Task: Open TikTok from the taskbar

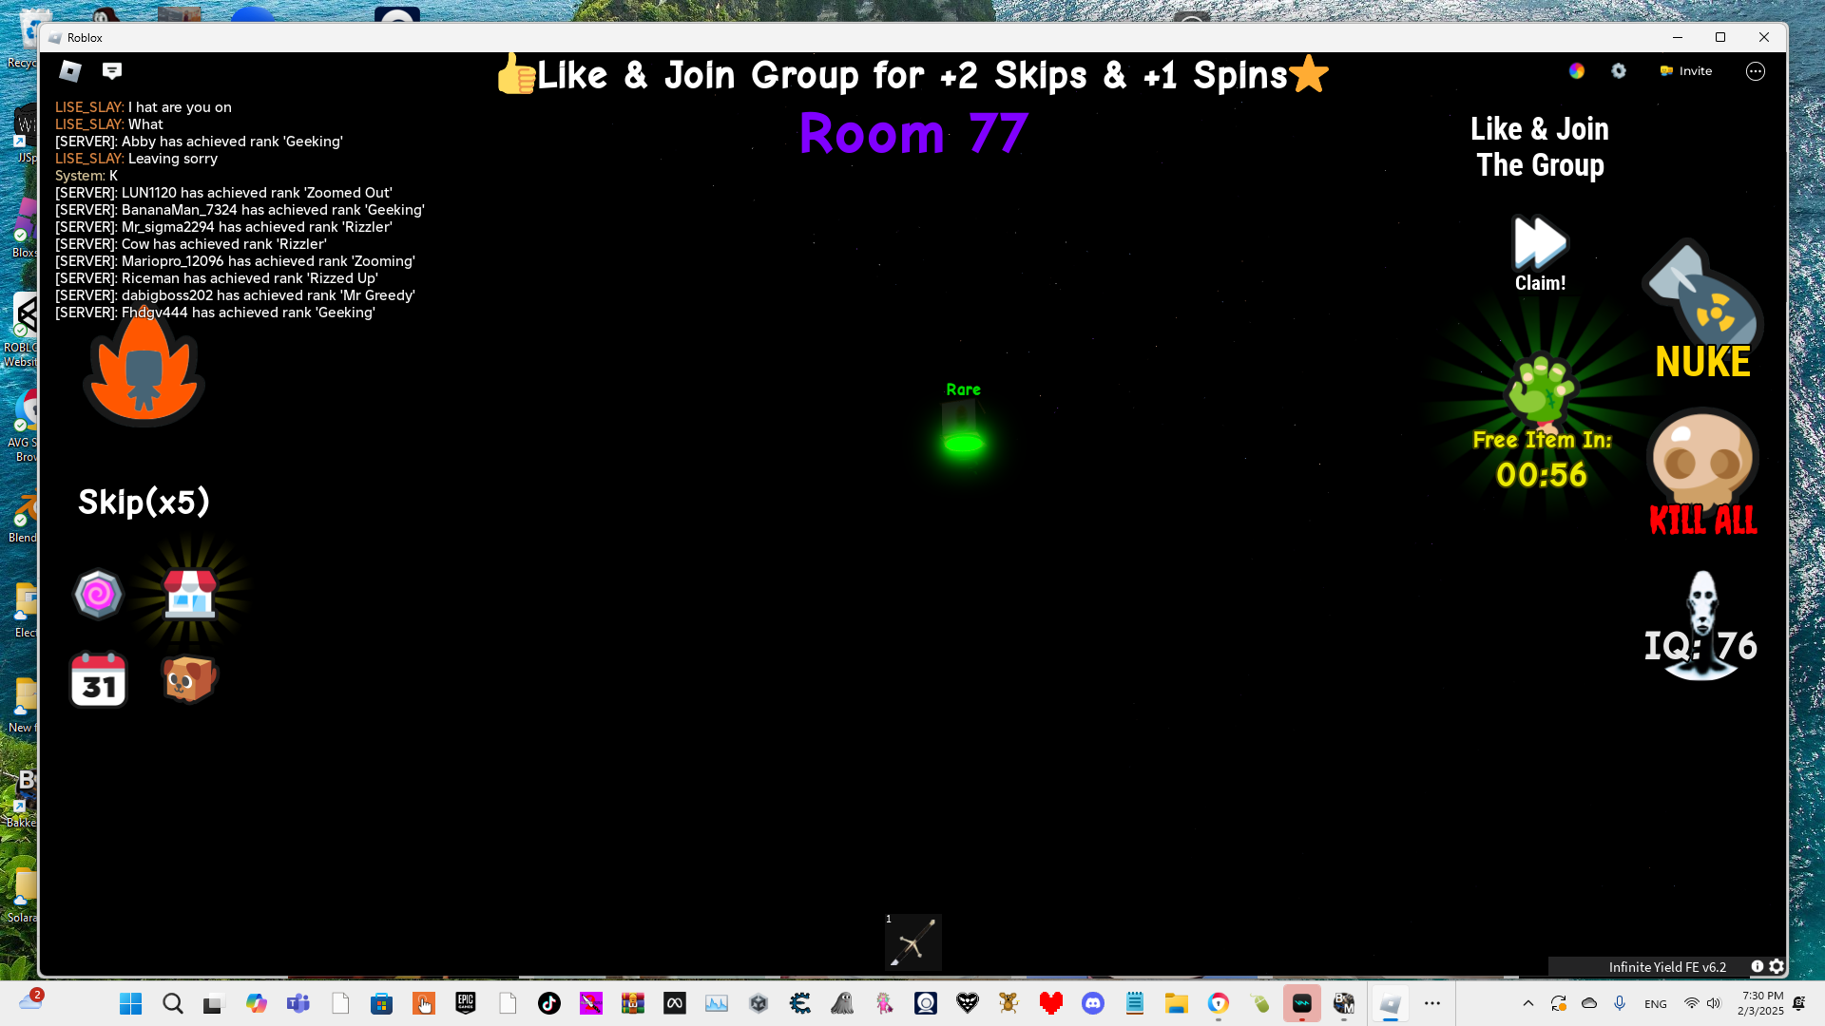Action: (x=548, y=1003)
